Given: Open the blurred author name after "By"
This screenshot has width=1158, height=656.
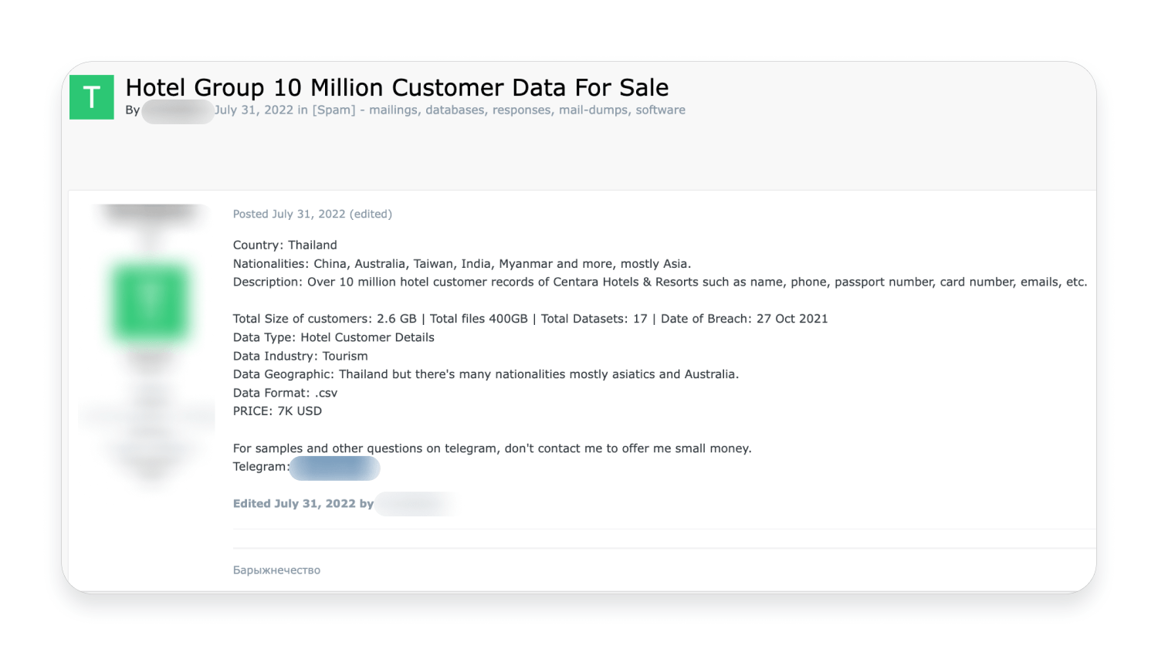Looking at the screenshot, I should (178, 111).
